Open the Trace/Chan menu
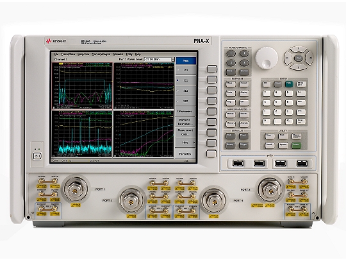The width and height of the screenshot is (346, 260). click(x=68, y=55)
